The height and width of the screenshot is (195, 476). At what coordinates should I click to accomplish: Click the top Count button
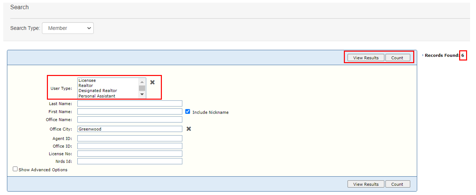(x=398, y=58)
